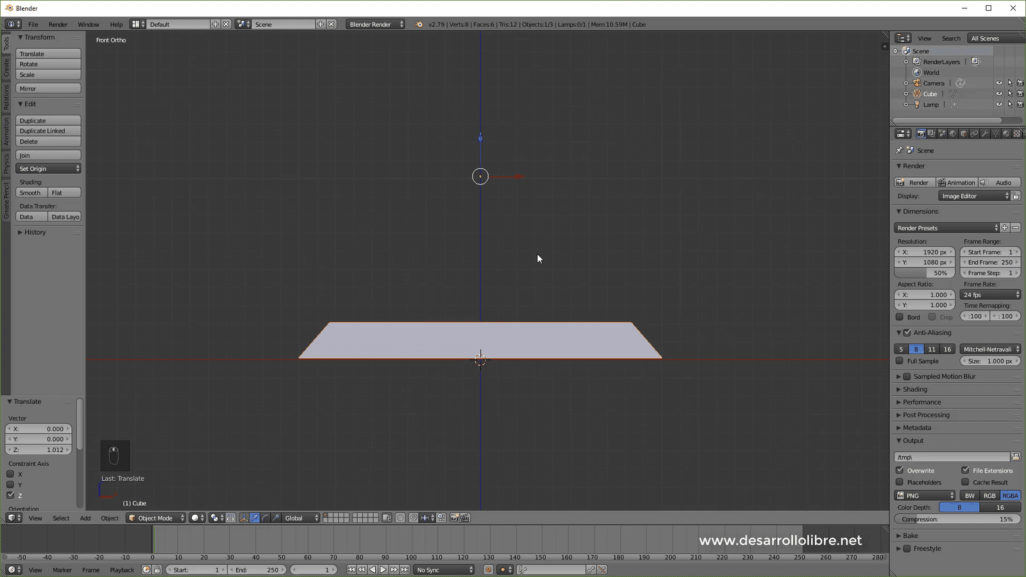Toggle the File Extensions checkbox
1026x577 pixels.
click(x=965, y=470)
